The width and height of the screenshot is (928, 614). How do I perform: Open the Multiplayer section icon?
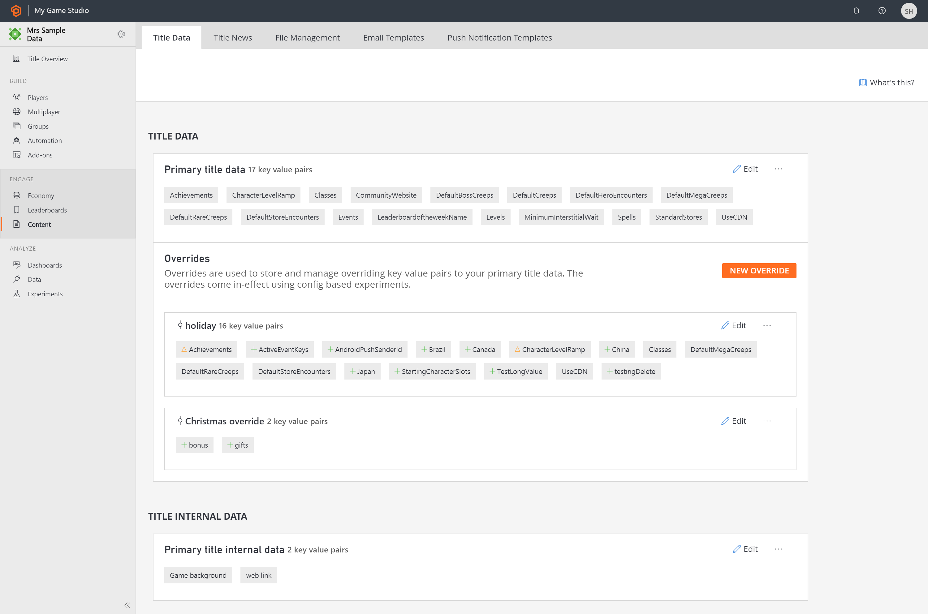16,111
